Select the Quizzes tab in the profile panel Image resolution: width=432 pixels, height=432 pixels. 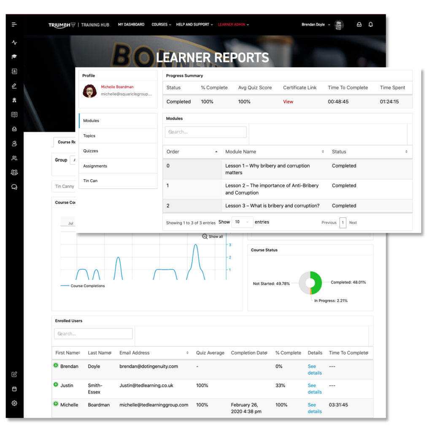118,151
